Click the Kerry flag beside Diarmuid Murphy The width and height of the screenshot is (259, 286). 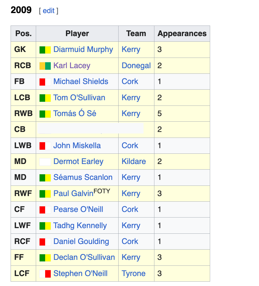click(45, 50)
